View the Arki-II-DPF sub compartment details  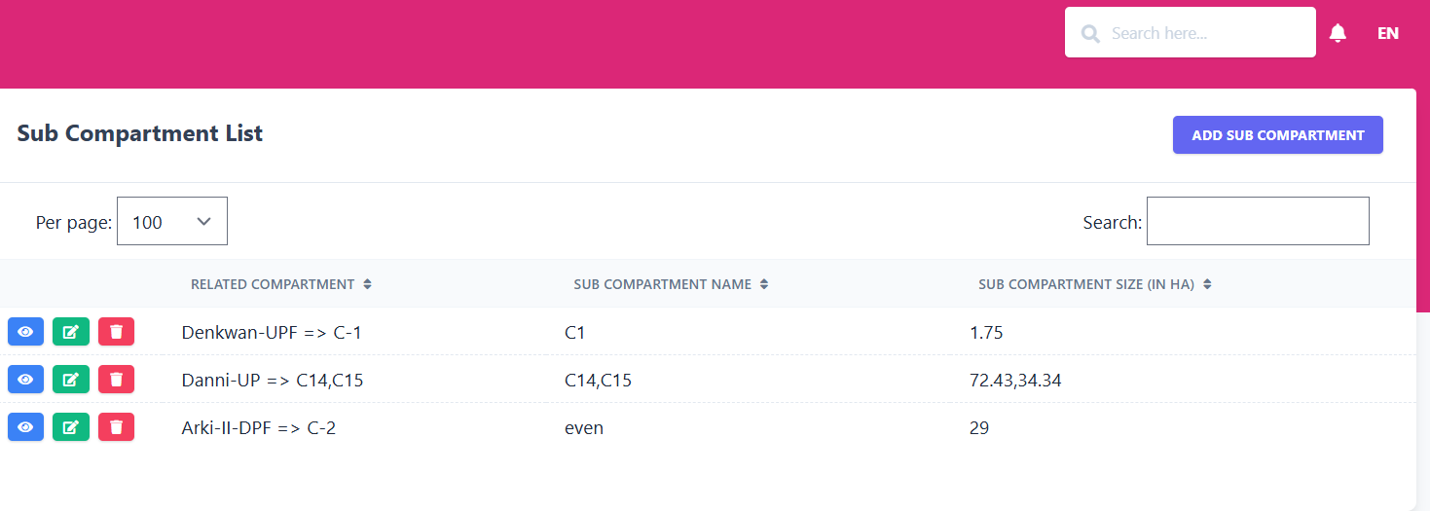tap(25, 426)
